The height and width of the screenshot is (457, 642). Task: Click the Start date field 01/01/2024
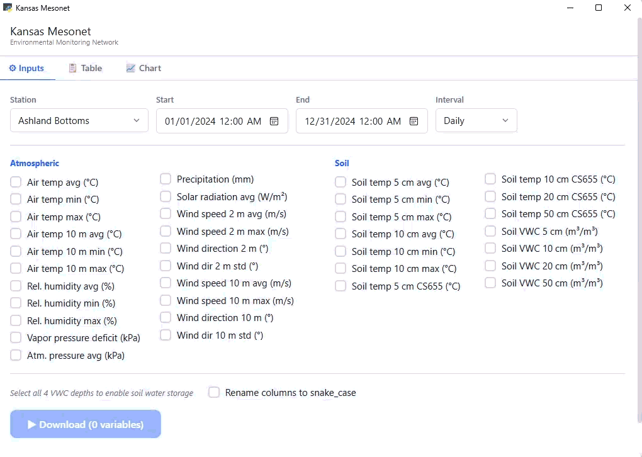[x=222, y=121]
